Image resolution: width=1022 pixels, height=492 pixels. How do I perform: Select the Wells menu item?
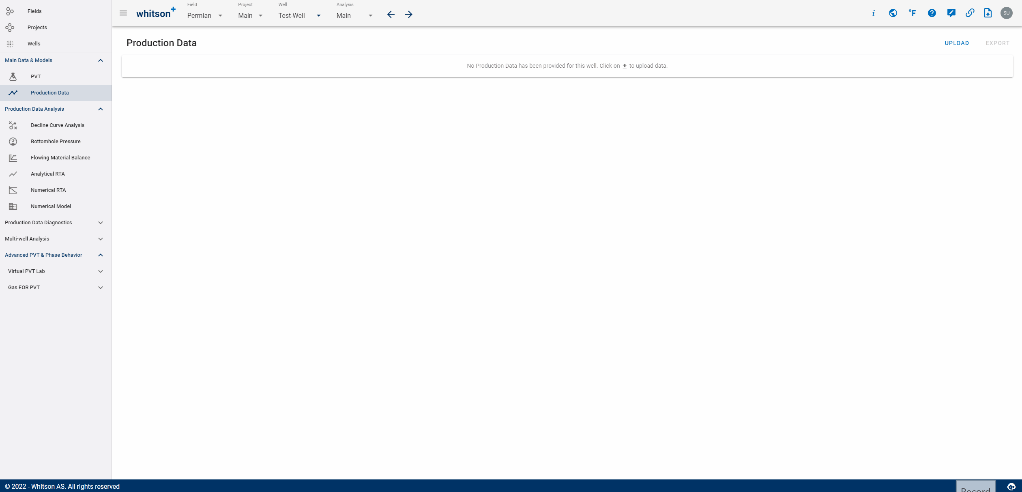coord(34,44)
